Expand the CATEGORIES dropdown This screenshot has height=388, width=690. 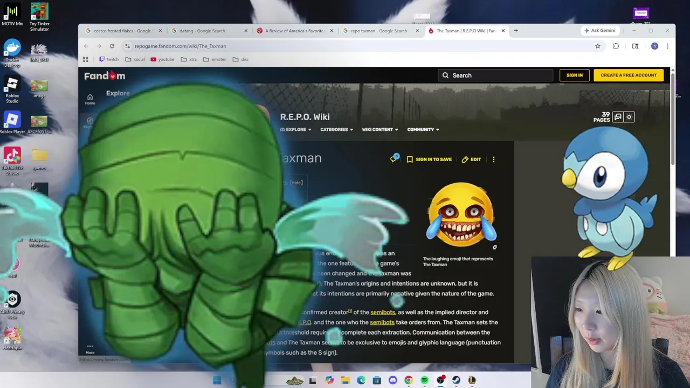(x=336, y=129)
